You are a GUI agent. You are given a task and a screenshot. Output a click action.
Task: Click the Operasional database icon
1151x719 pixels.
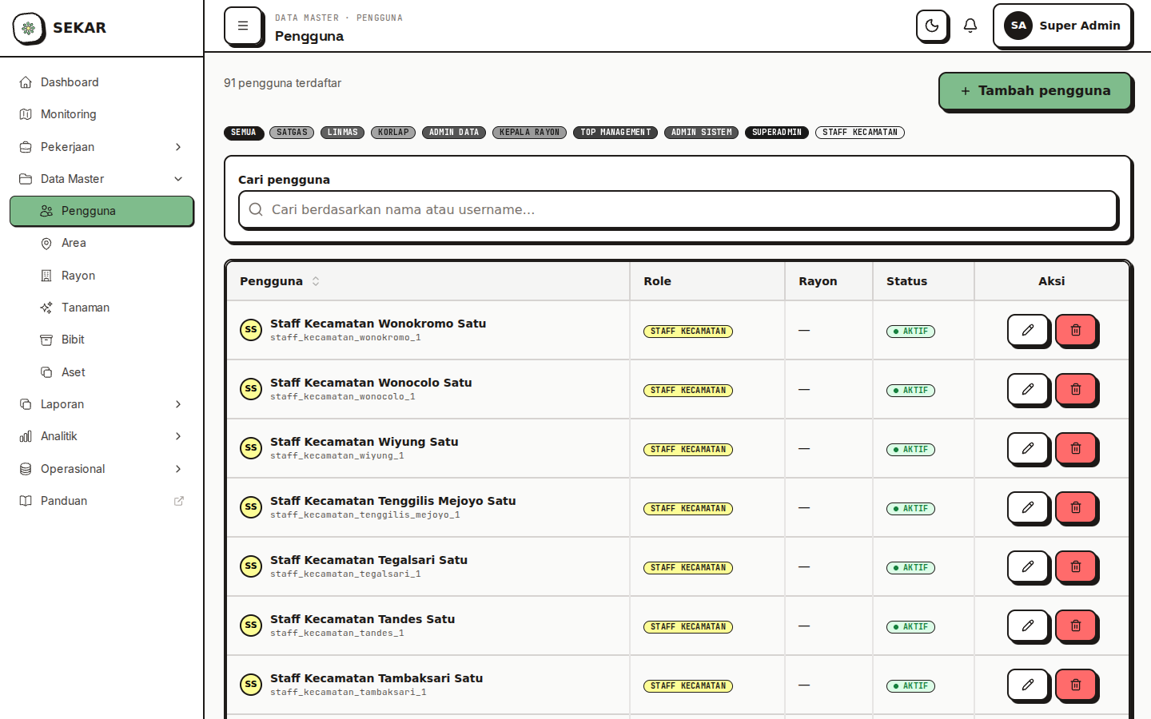[26, 469]
